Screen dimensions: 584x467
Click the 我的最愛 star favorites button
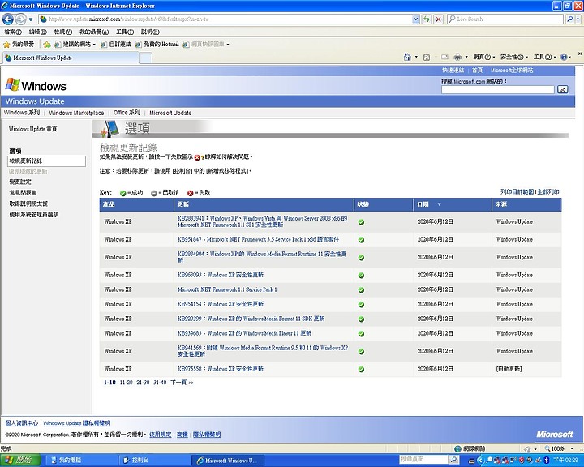click(19, 45)
